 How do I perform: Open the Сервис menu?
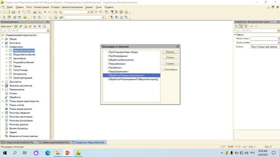[x=89, y=7]
